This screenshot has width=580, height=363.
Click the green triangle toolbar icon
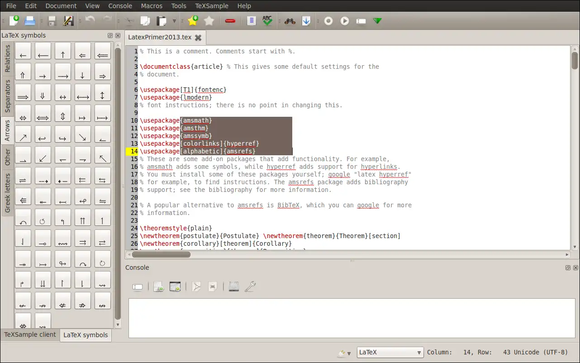377,21
